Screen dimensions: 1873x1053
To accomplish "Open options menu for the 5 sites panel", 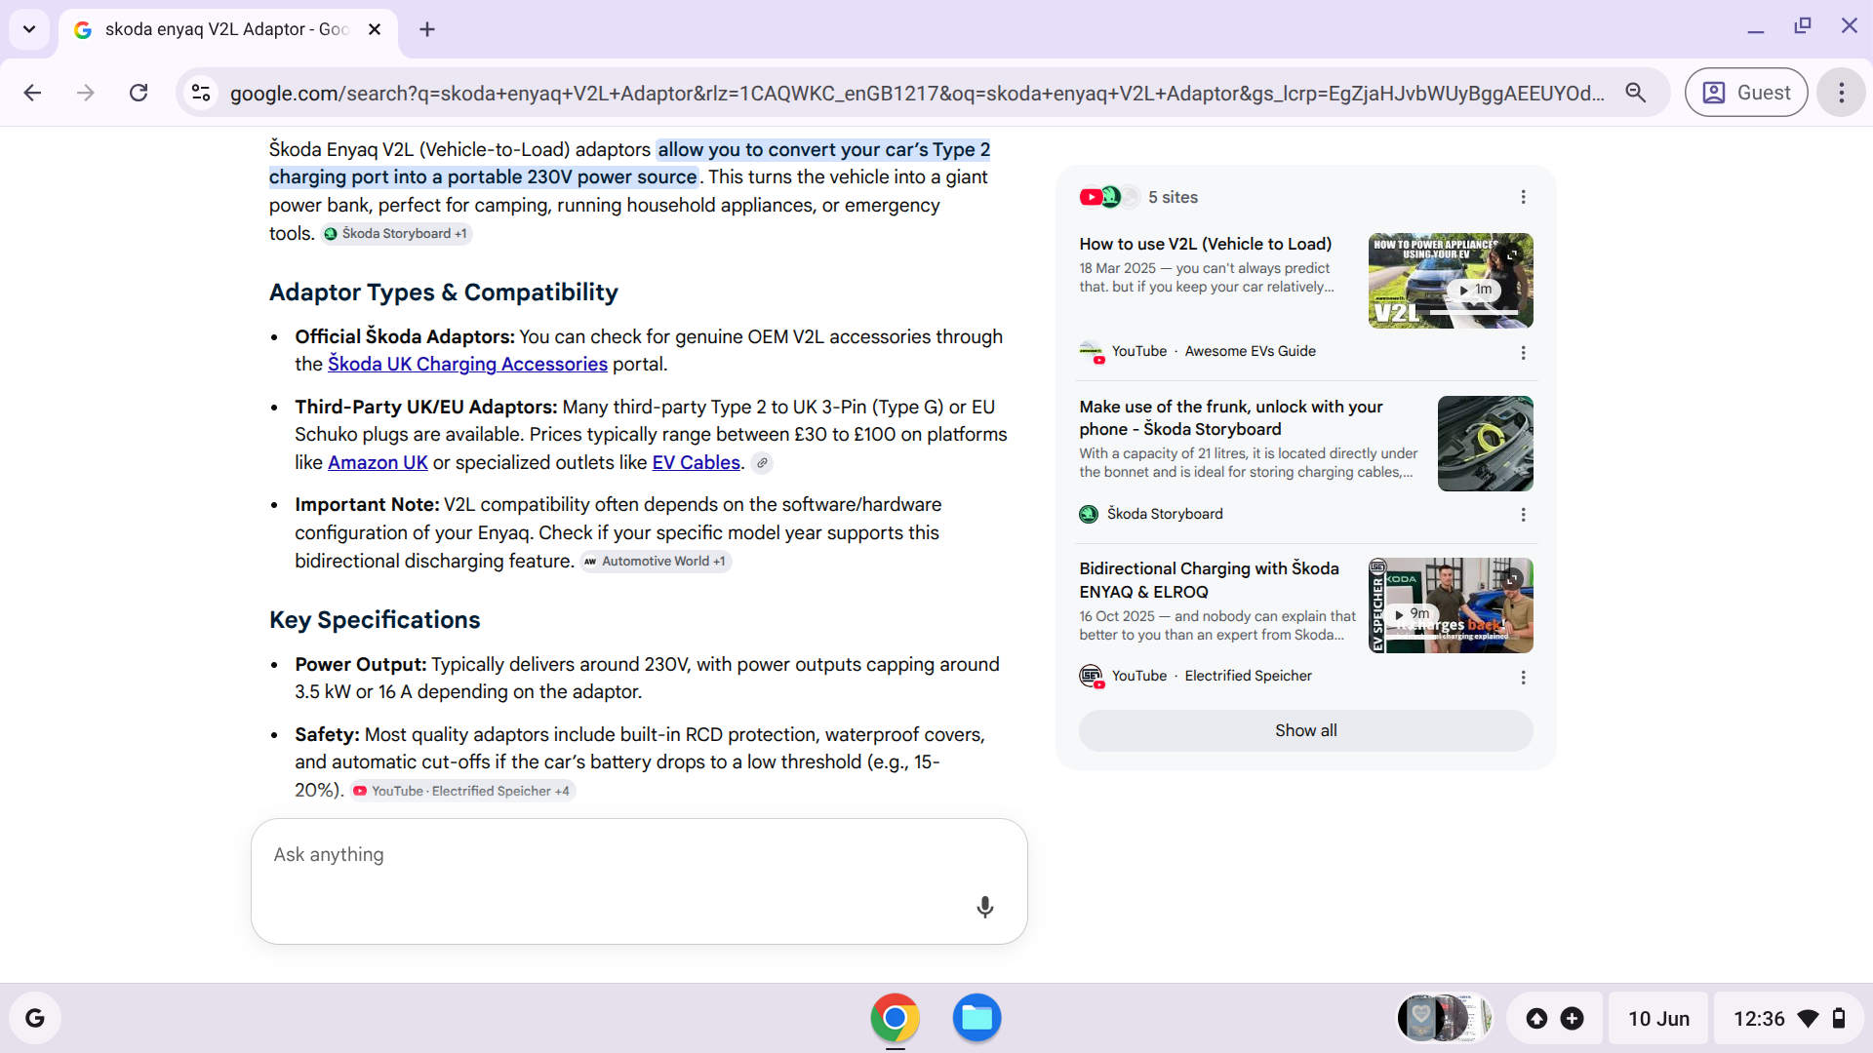I will coord(1523,197).
